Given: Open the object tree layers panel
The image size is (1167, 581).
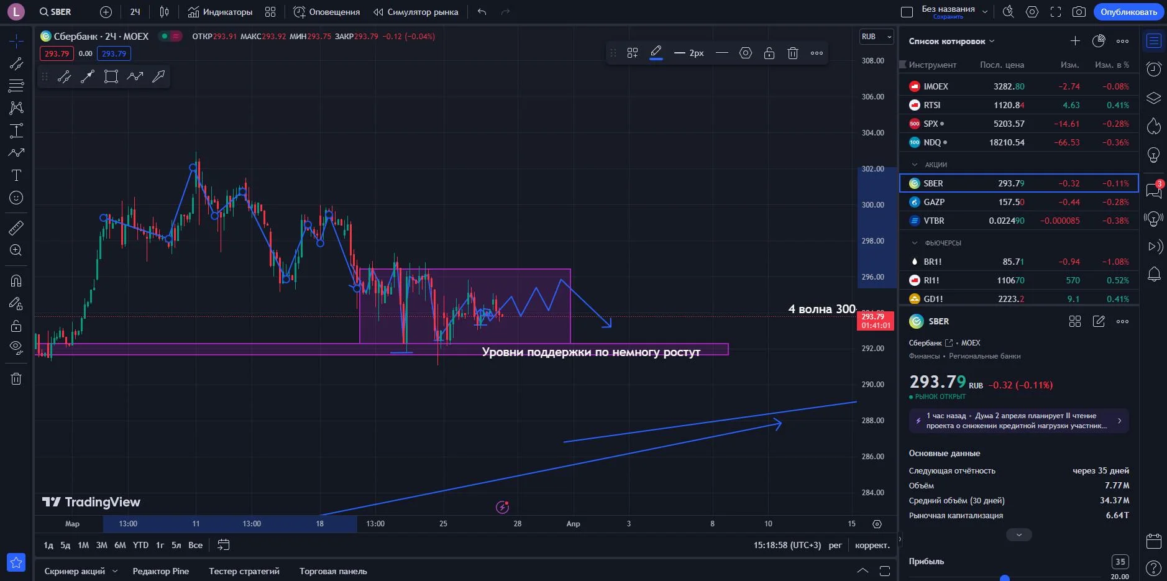Looking at the screenshot, I should (1154, 98).
